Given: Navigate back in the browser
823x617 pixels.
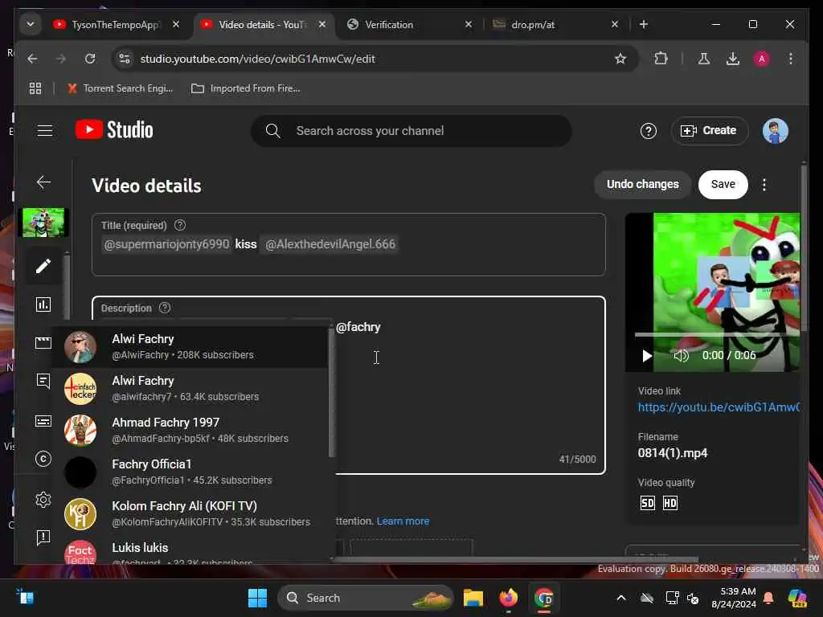Looking at the screenshot, I should pyautogui.click(x=32, y=59).
